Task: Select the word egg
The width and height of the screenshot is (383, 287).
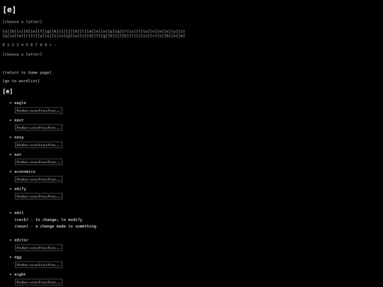Action: [18, 257]
